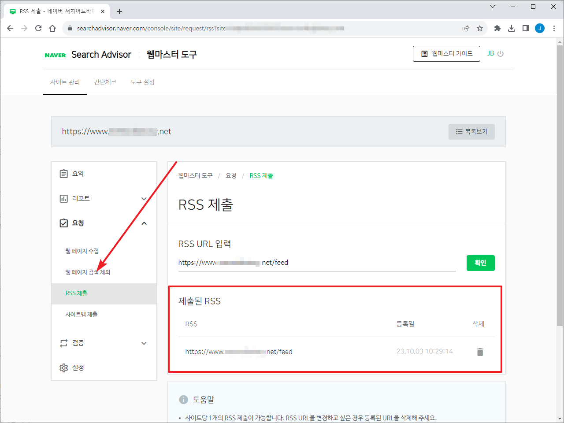Switch to the 사이트 관리 tab
This screenshot has height=423, width=564.
(x=65, y=82)
